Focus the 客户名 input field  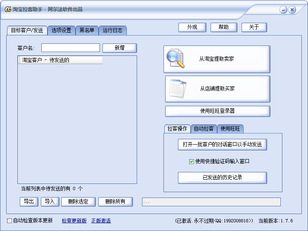click(71, 48)
